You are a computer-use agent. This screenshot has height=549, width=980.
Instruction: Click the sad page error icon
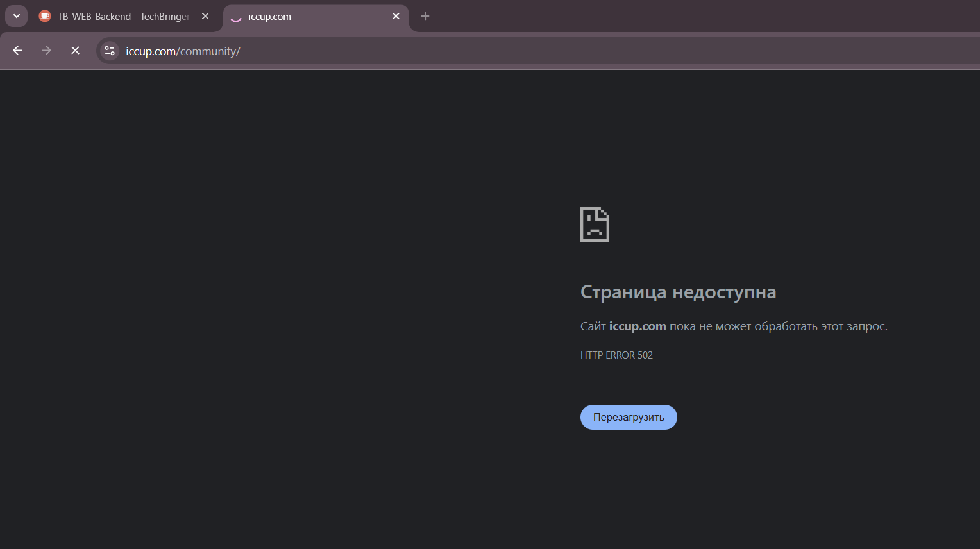(595, 224)
